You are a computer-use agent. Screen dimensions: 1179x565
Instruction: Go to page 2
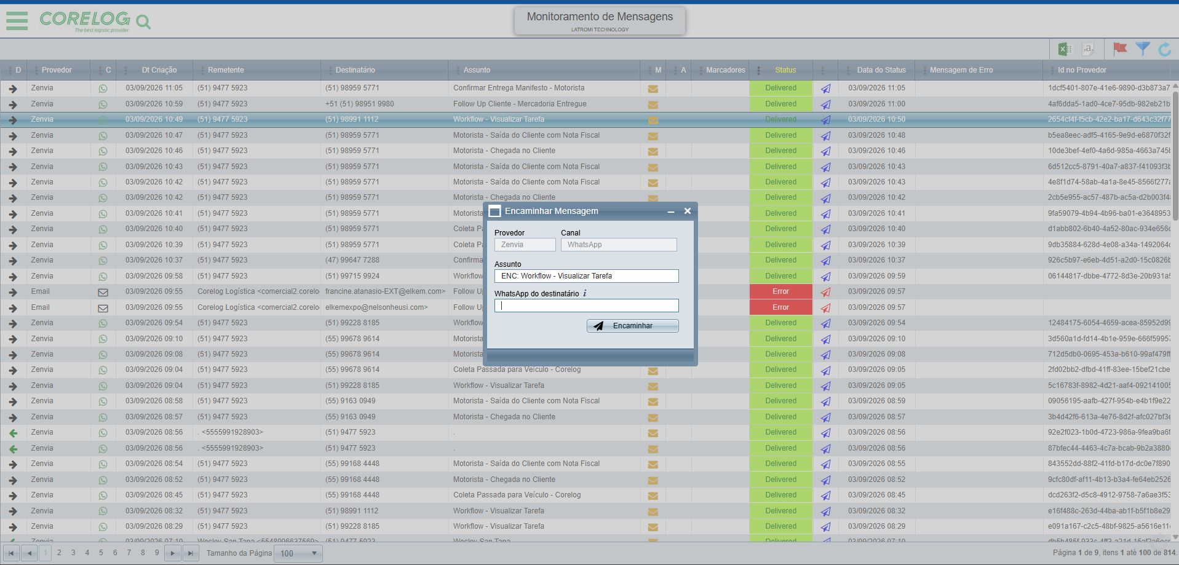(x=59, y=553)
